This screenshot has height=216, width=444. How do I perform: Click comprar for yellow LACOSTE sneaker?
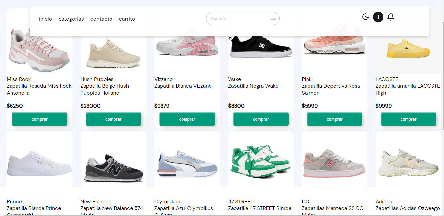coord(408,119)
